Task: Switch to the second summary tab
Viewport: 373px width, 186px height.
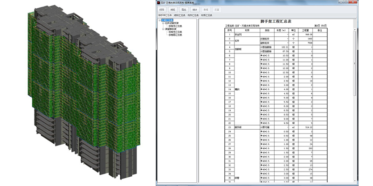Action: (x=180, y=15)
